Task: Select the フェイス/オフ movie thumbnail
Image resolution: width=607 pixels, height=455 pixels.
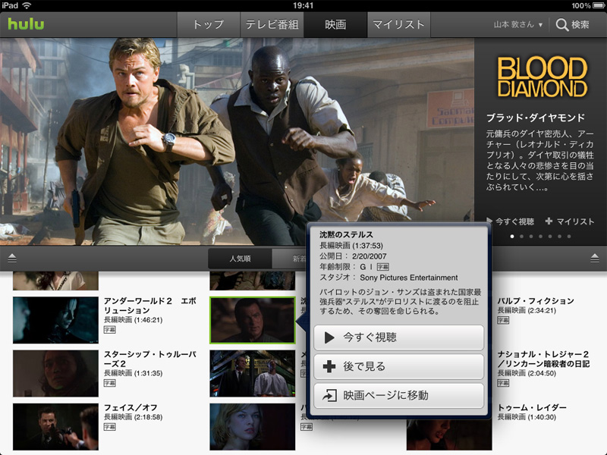Action: point(55,426)
